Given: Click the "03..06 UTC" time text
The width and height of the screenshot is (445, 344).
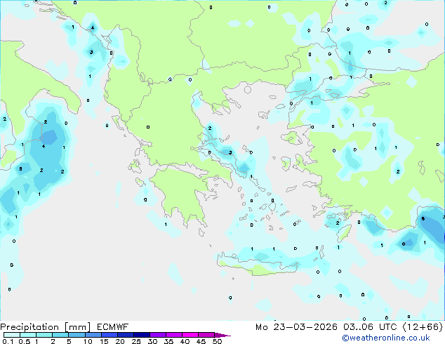Looking at the screenshot, I should pos(370,327).
